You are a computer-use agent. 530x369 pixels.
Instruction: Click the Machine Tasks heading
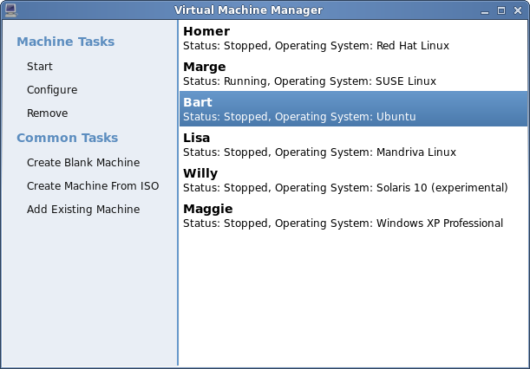pos(66,42)
